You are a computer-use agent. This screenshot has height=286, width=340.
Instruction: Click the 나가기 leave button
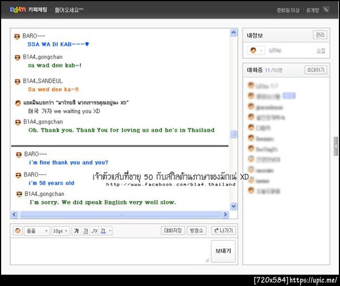pos(223,230)
